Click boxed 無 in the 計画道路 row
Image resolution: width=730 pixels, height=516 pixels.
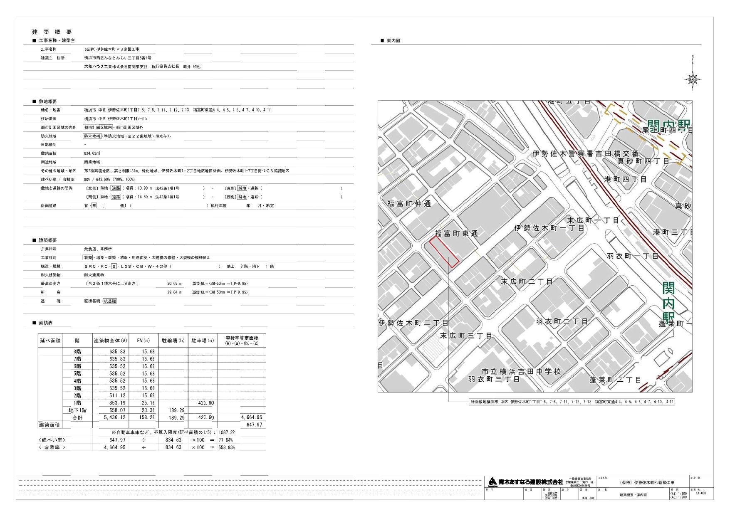coord(94,206)
